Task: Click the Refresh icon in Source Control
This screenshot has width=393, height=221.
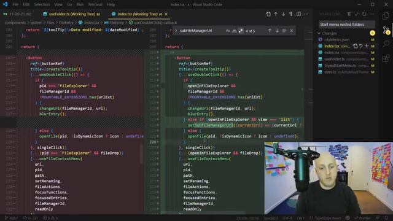Action: pos(364,14)
